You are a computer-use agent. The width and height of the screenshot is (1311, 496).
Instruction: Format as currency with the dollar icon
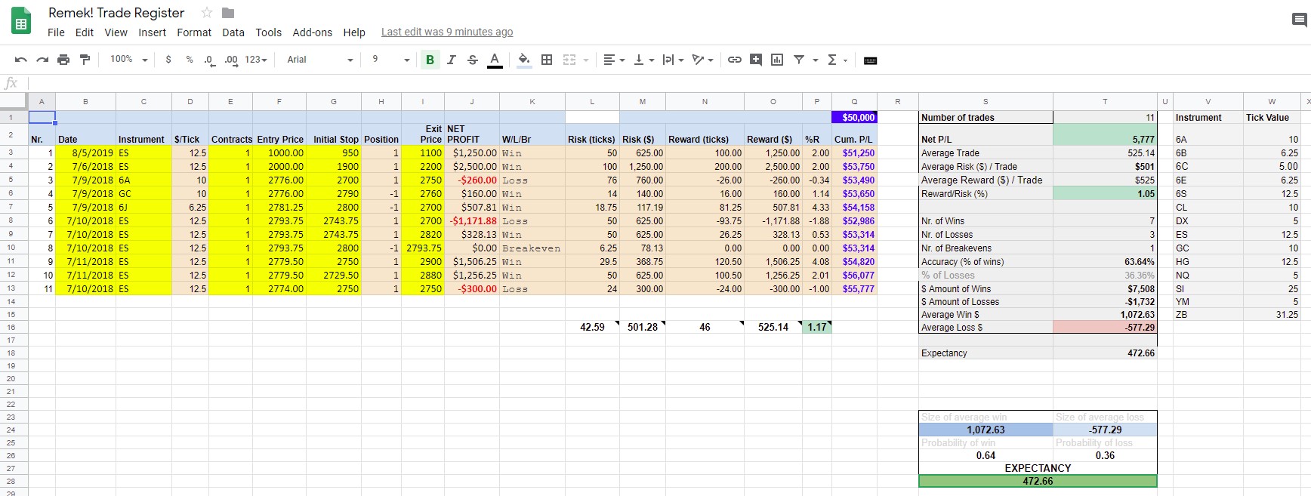pos(168,60)
